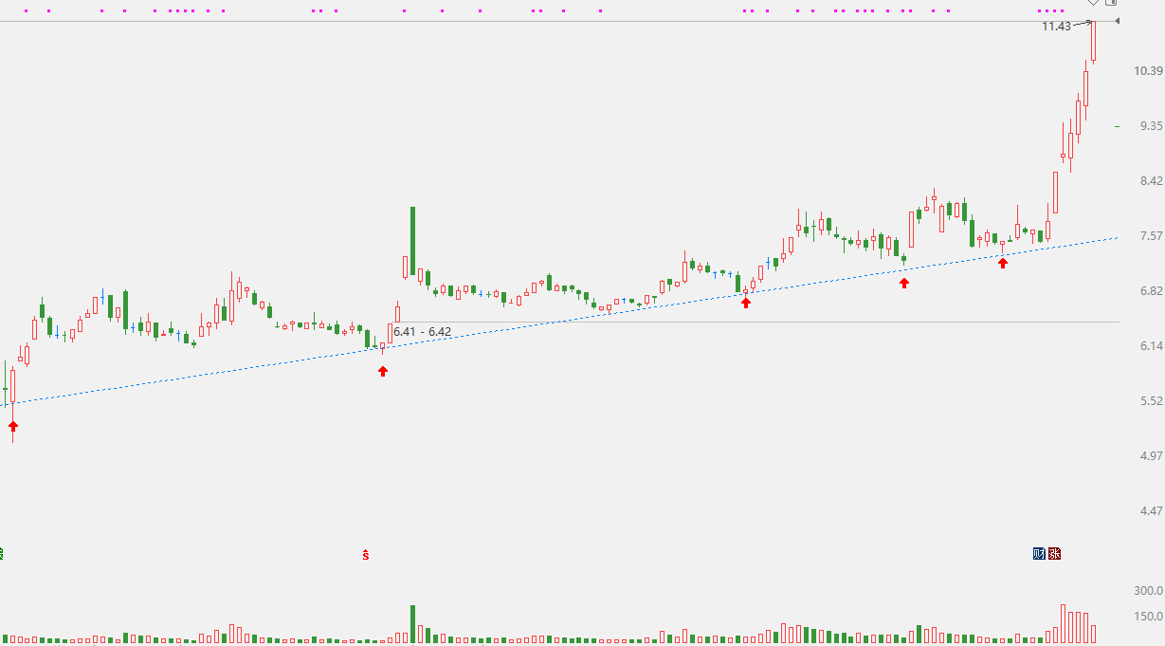1165x646 pixels.
Task: Click the 5.52 price axis label
Action: click(1152, 401)
